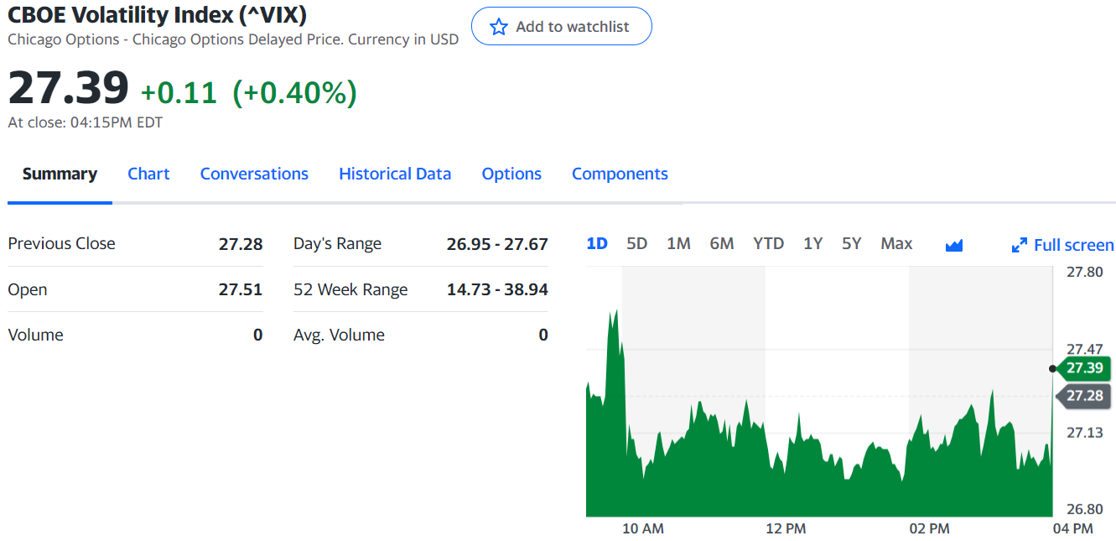
Task: Click the large 27.39 price quote
Action: tap(69, 87)
